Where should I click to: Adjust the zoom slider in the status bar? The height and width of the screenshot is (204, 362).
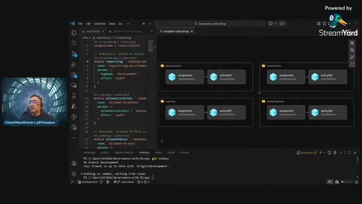pos(347,182)
